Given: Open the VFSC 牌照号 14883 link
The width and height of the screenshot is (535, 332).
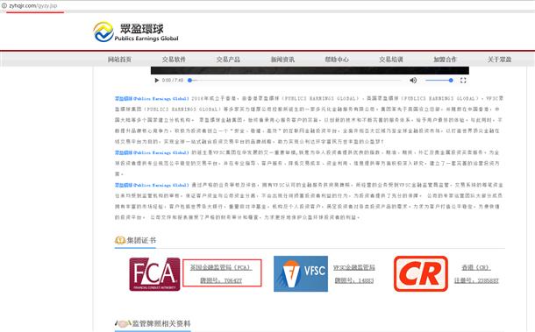Looking at the screenshot, I should (353, 281).
